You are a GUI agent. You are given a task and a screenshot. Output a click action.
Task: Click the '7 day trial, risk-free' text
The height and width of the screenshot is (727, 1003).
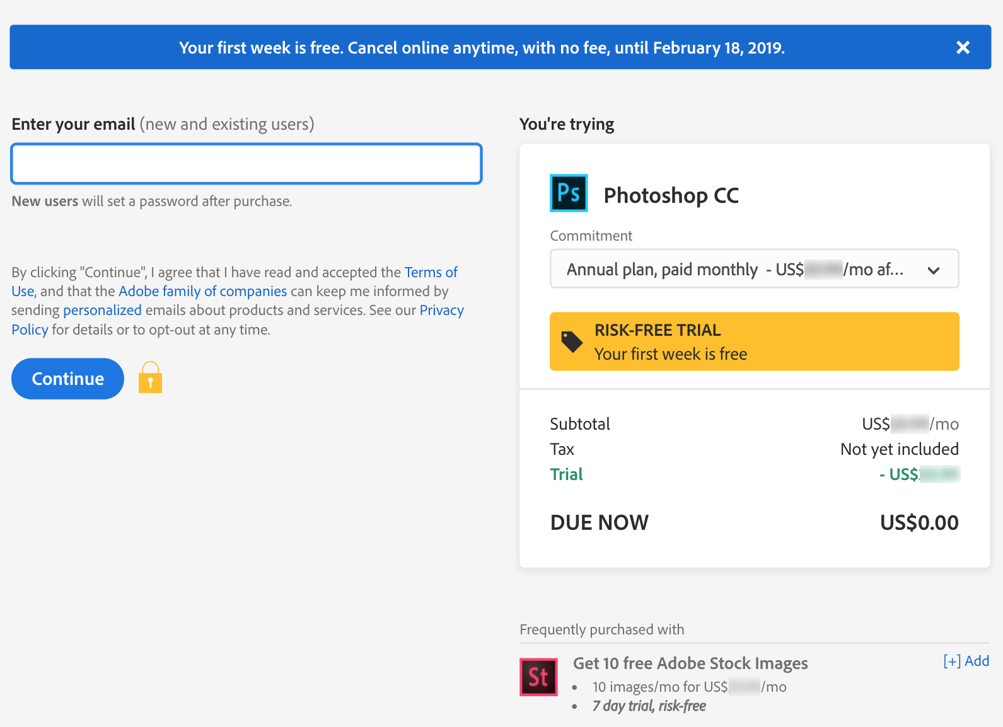tap(649, 706)
